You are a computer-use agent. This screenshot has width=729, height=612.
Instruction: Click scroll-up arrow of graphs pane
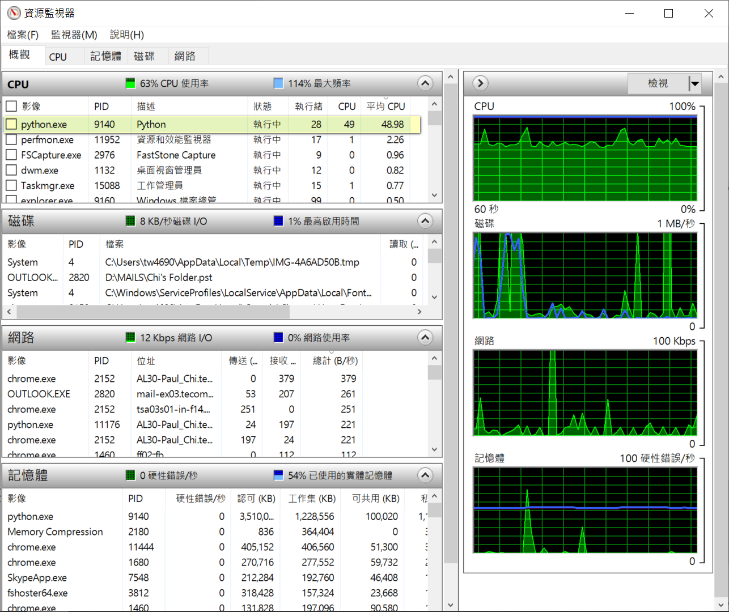721,77
